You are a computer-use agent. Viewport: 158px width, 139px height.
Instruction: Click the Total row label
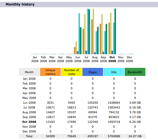tap(29, 136)
